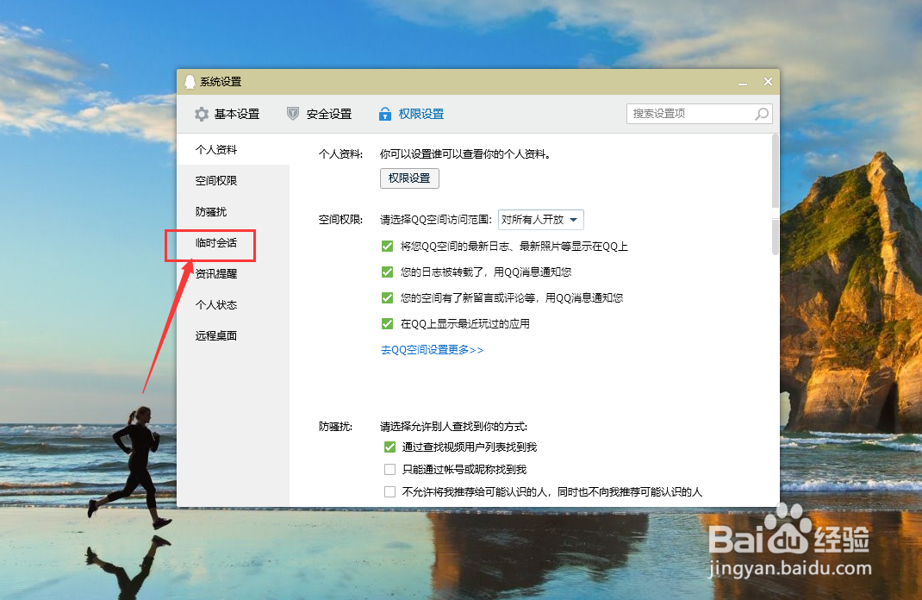This screenshot has width=922, height=600.
Task: Click the shield icon beside 安全设置
Action: pyautogui.click(x=292, y=113)
